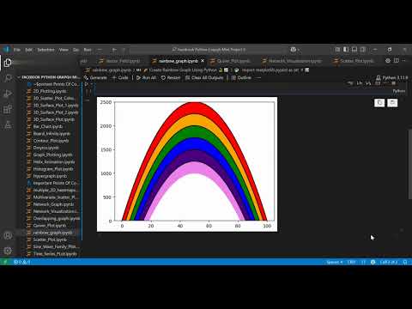This screenshot has height=309, width=412.
Task: Click the command center search box in the title bar
Action: point(209,50)
